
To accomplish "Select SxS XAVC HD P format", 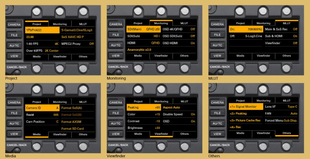I will 77,37.
